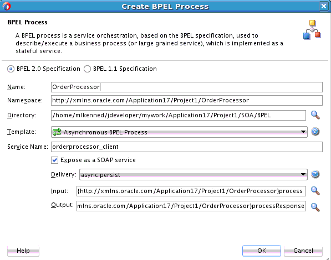Click the Output message field
The image size is (331, 260).
(x=191, y=206)
